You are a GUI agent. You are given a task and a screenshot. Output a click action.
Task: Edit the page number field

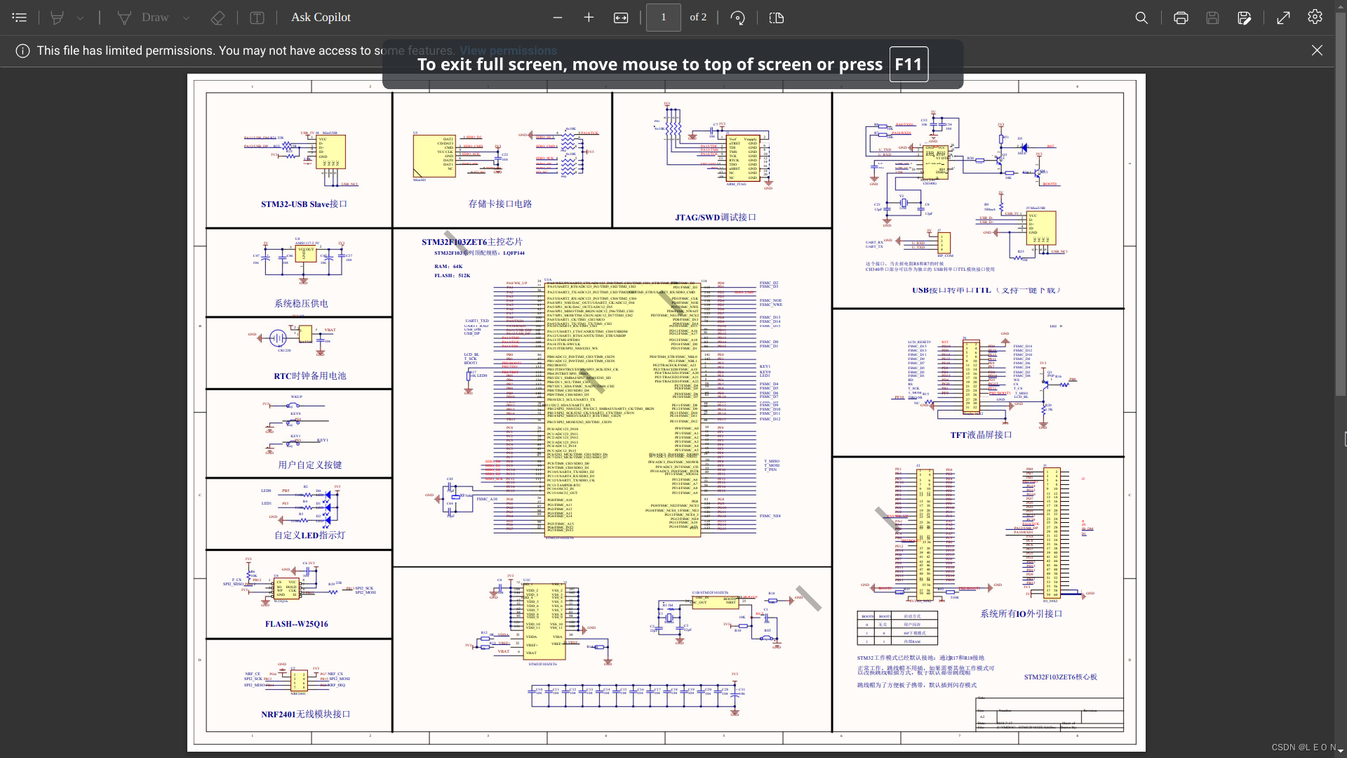[x=664, y=18]
